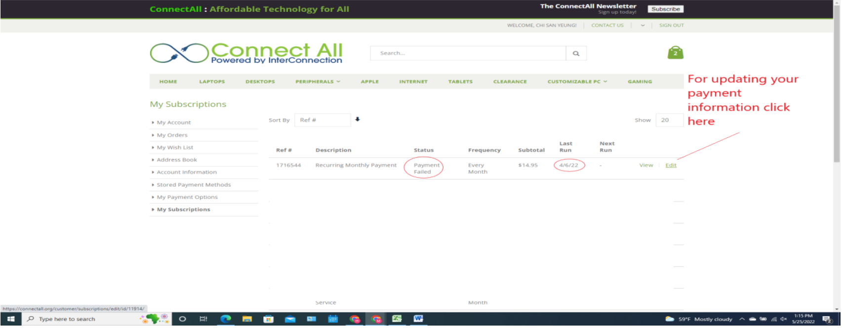Image resolution: width=846 pixels, height=331 pixels.
Task: Open Excel from the taskbar
Action: (x=397, y=319)
